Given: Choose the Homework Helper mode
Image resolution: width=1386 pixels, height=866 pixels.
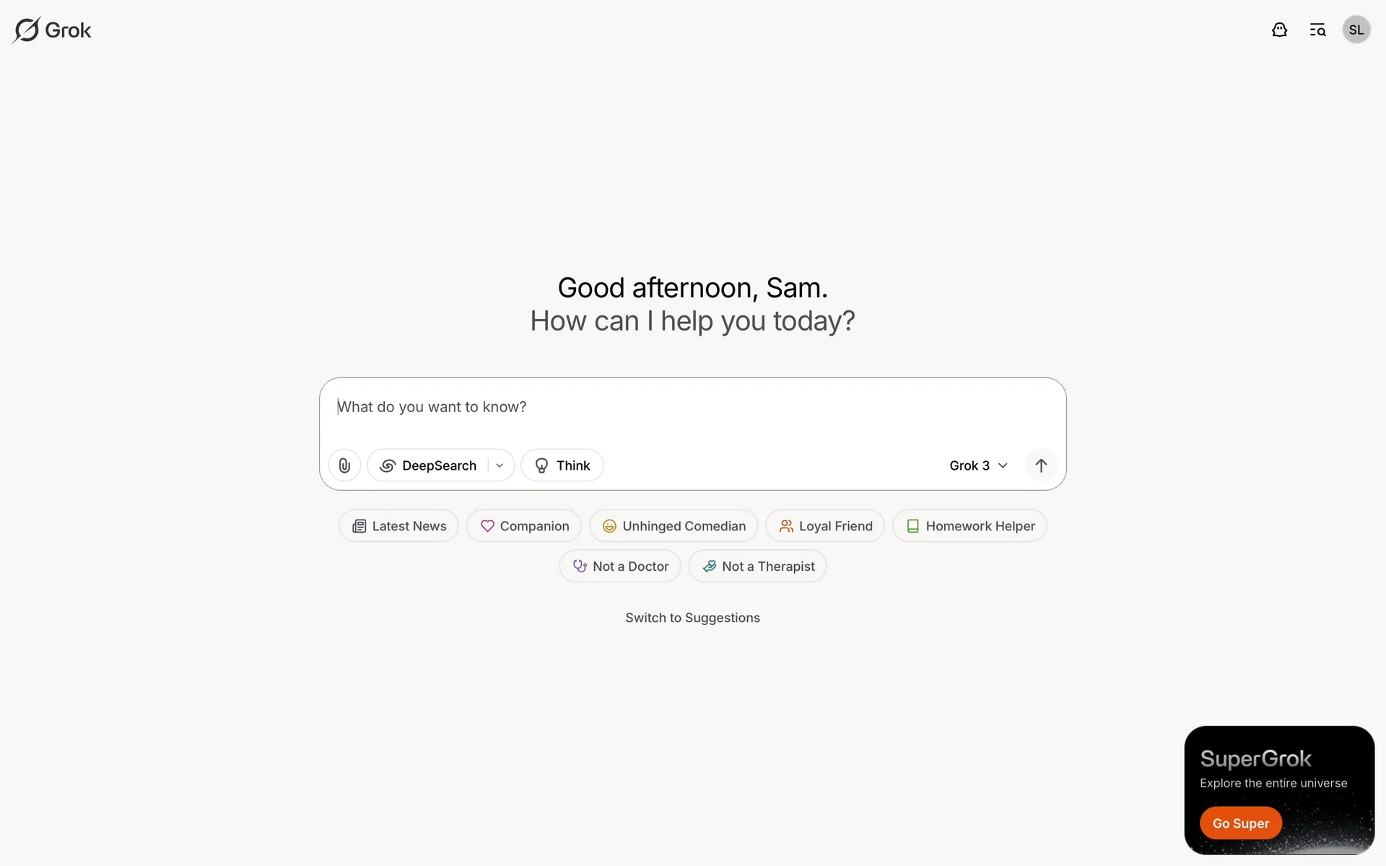Looking at the screenshot, I should click(x=969, y=525).
